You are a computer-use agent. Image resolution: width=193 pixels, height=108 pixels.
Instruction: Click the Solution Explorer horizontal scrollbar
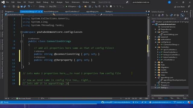169,95
